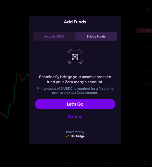152x167 pixels.
Task: Click the 12:00 time axis marker
Action: click(x=106, y=163)
